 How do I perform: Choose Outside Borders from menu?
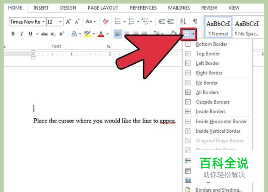tap(218, 102)
